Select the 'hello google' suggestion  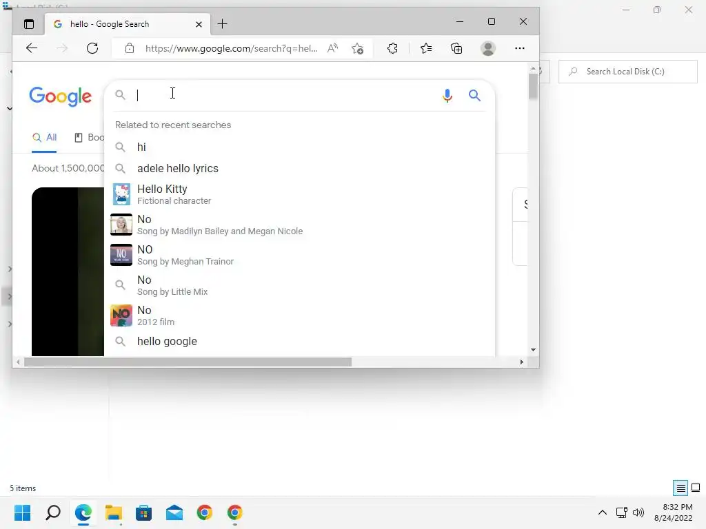click(x=299, y=342)
